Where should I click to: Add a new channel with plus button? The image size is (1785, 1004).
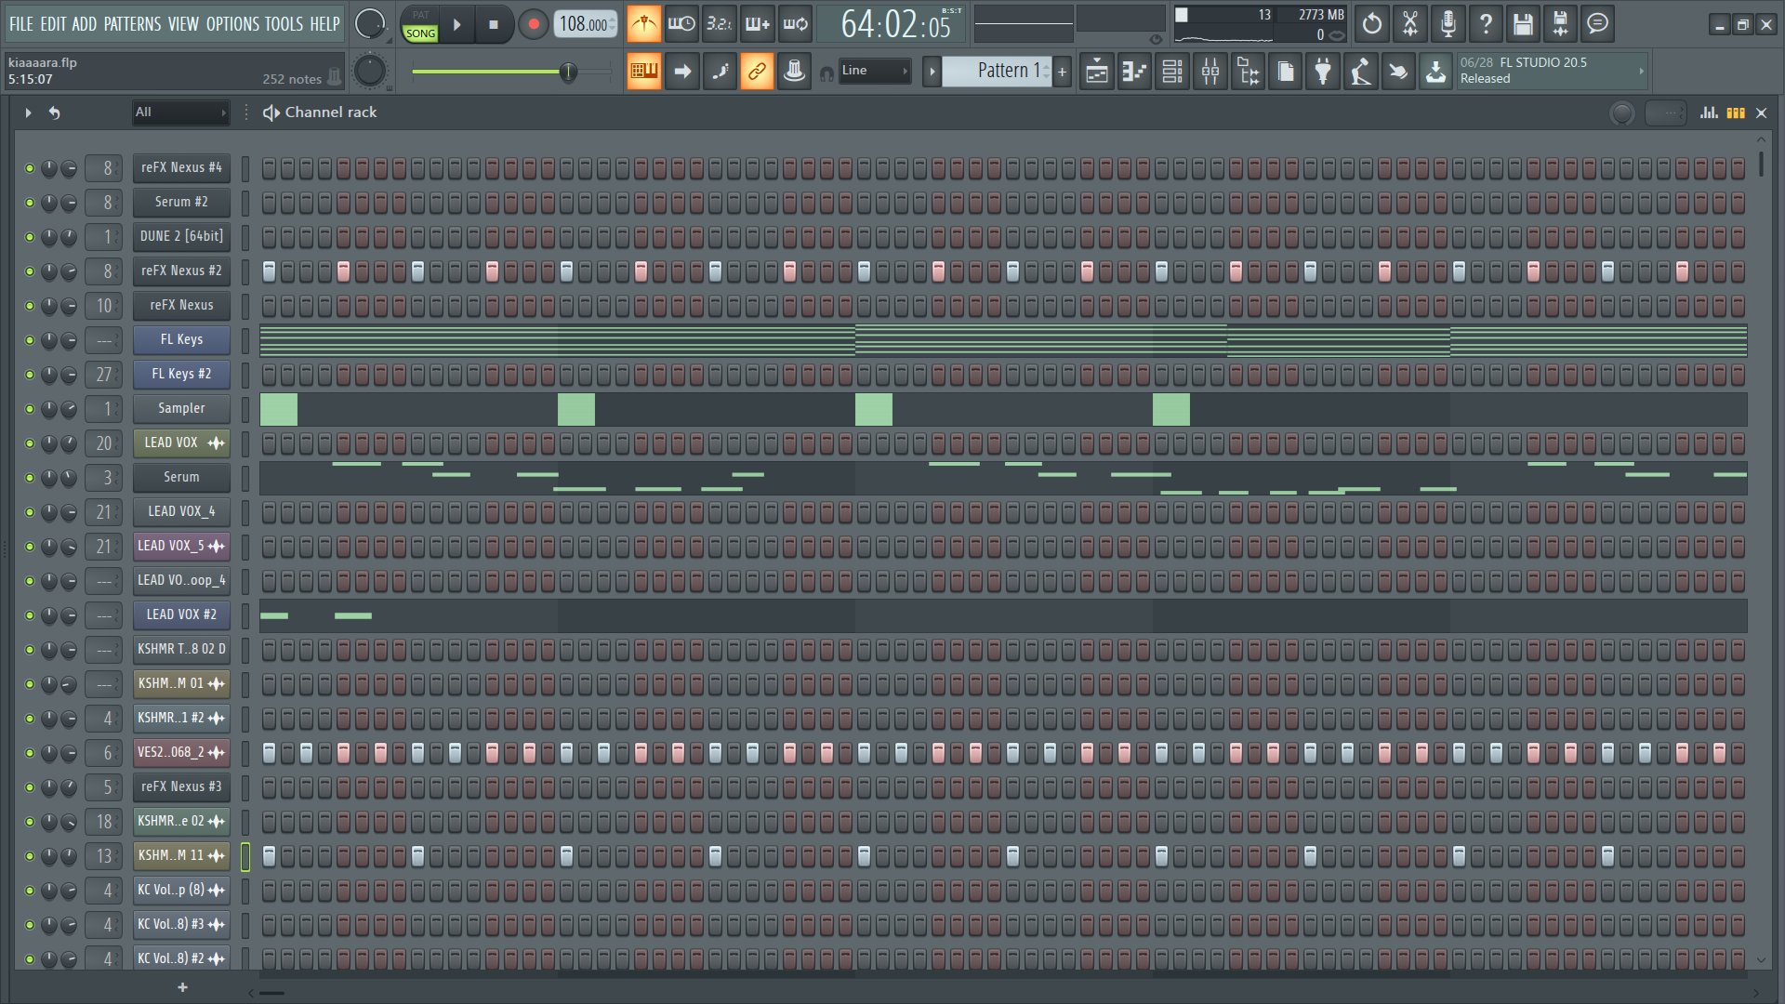(x=182, y=987)
